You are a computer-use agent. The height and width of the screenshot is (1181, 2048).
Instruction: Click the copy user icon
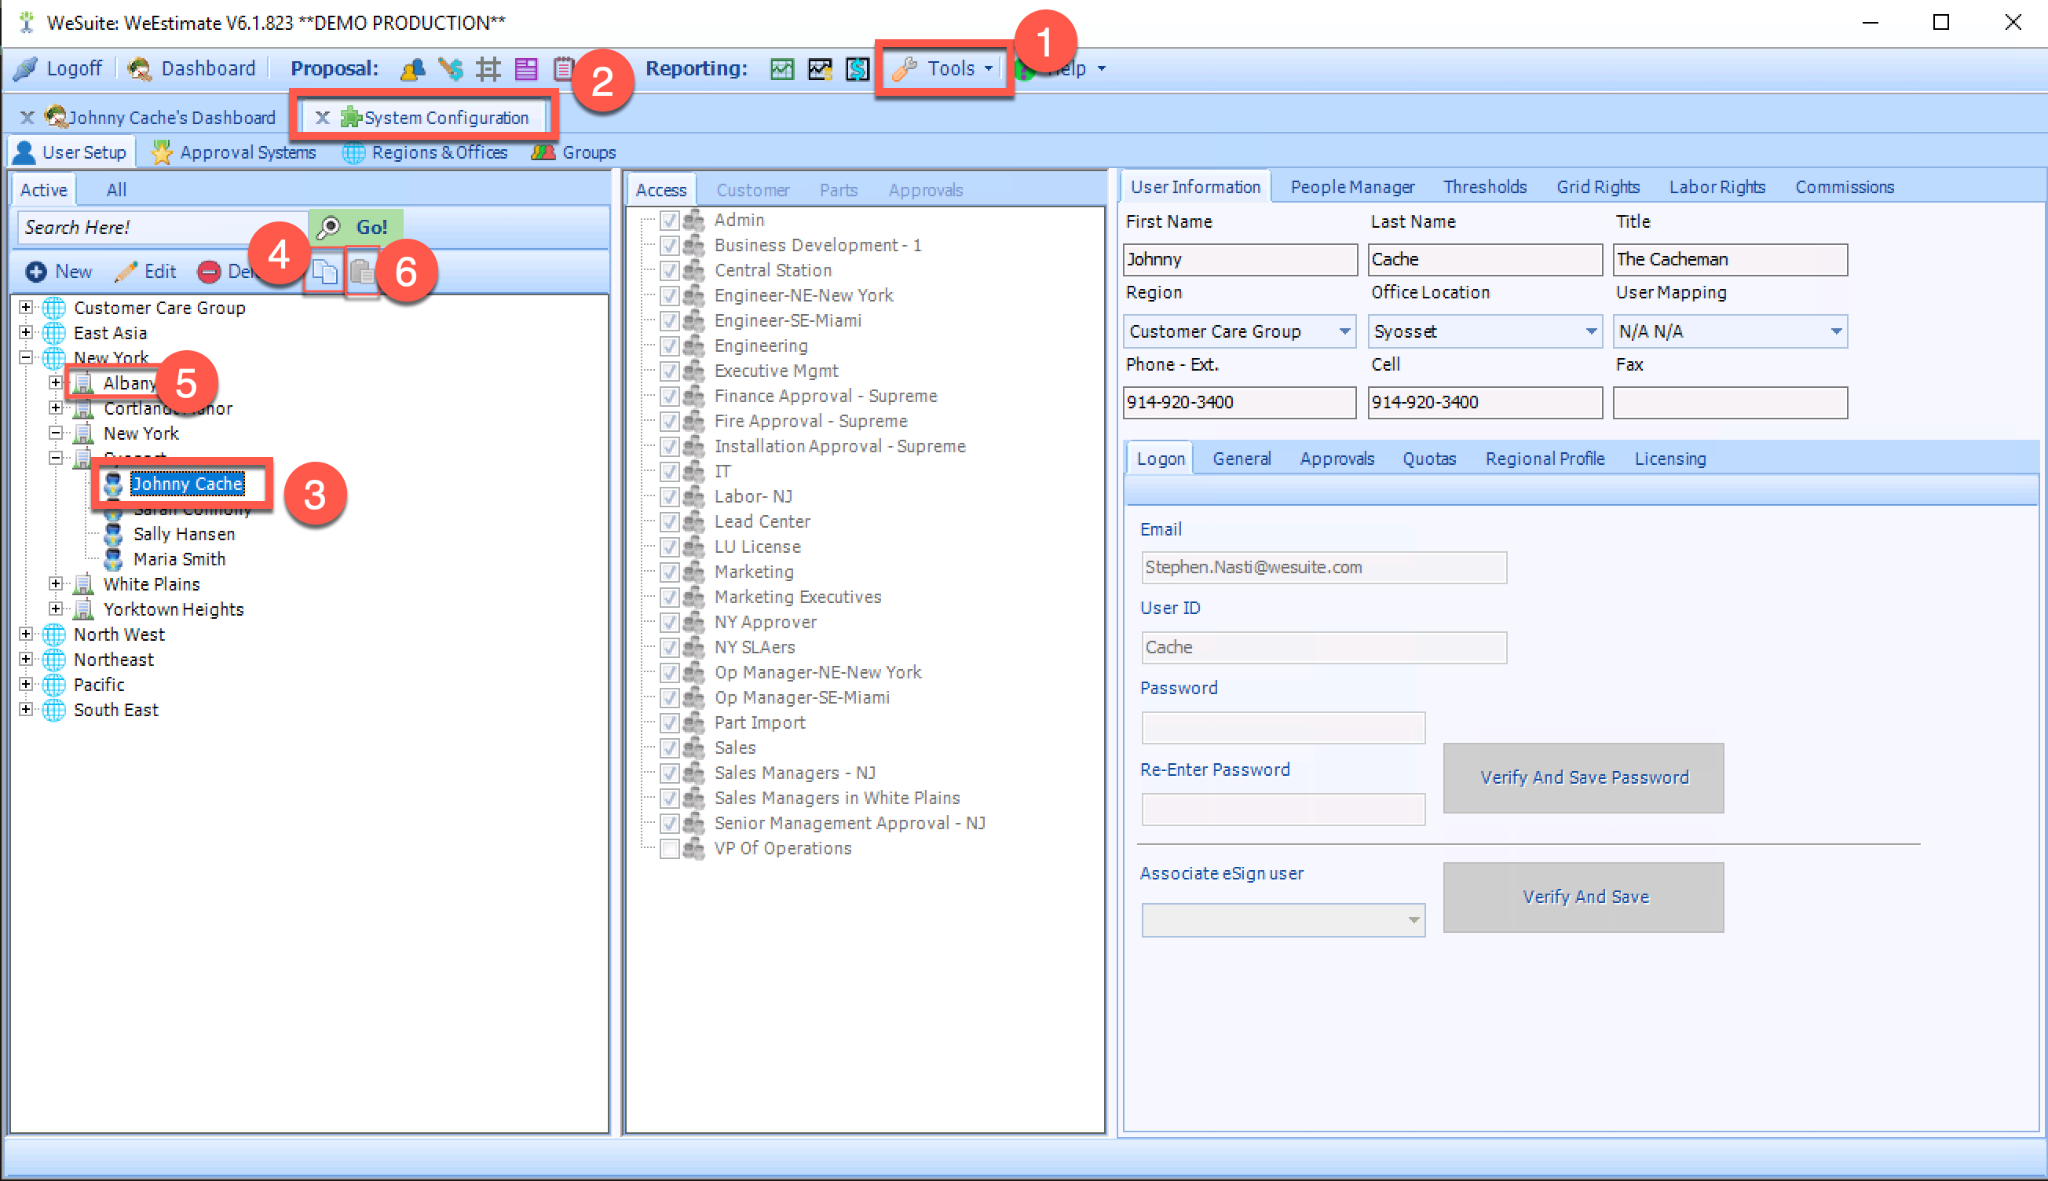point(324,272)
